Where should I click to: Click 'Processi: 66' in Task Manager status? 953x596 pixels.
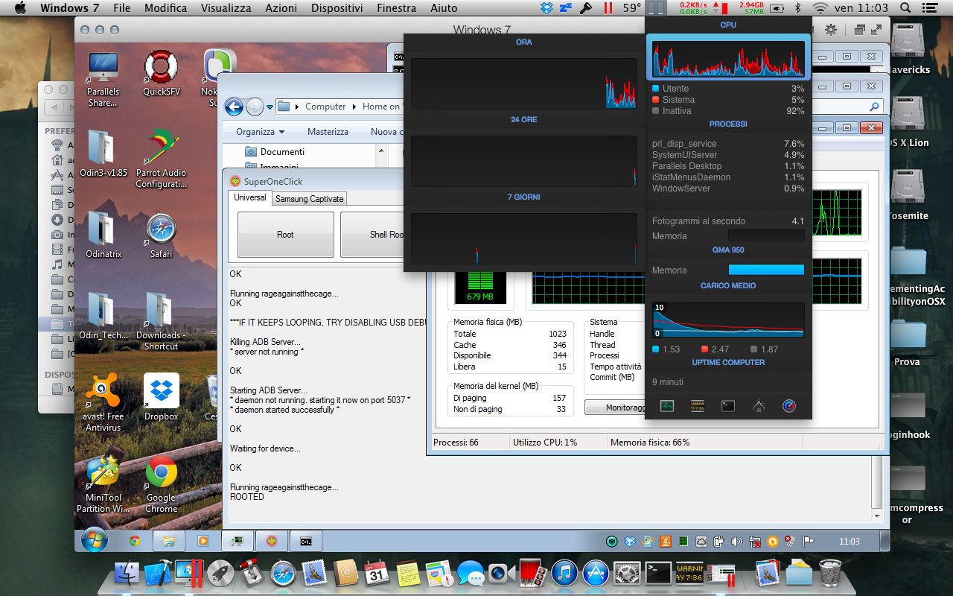pos(456,443)
